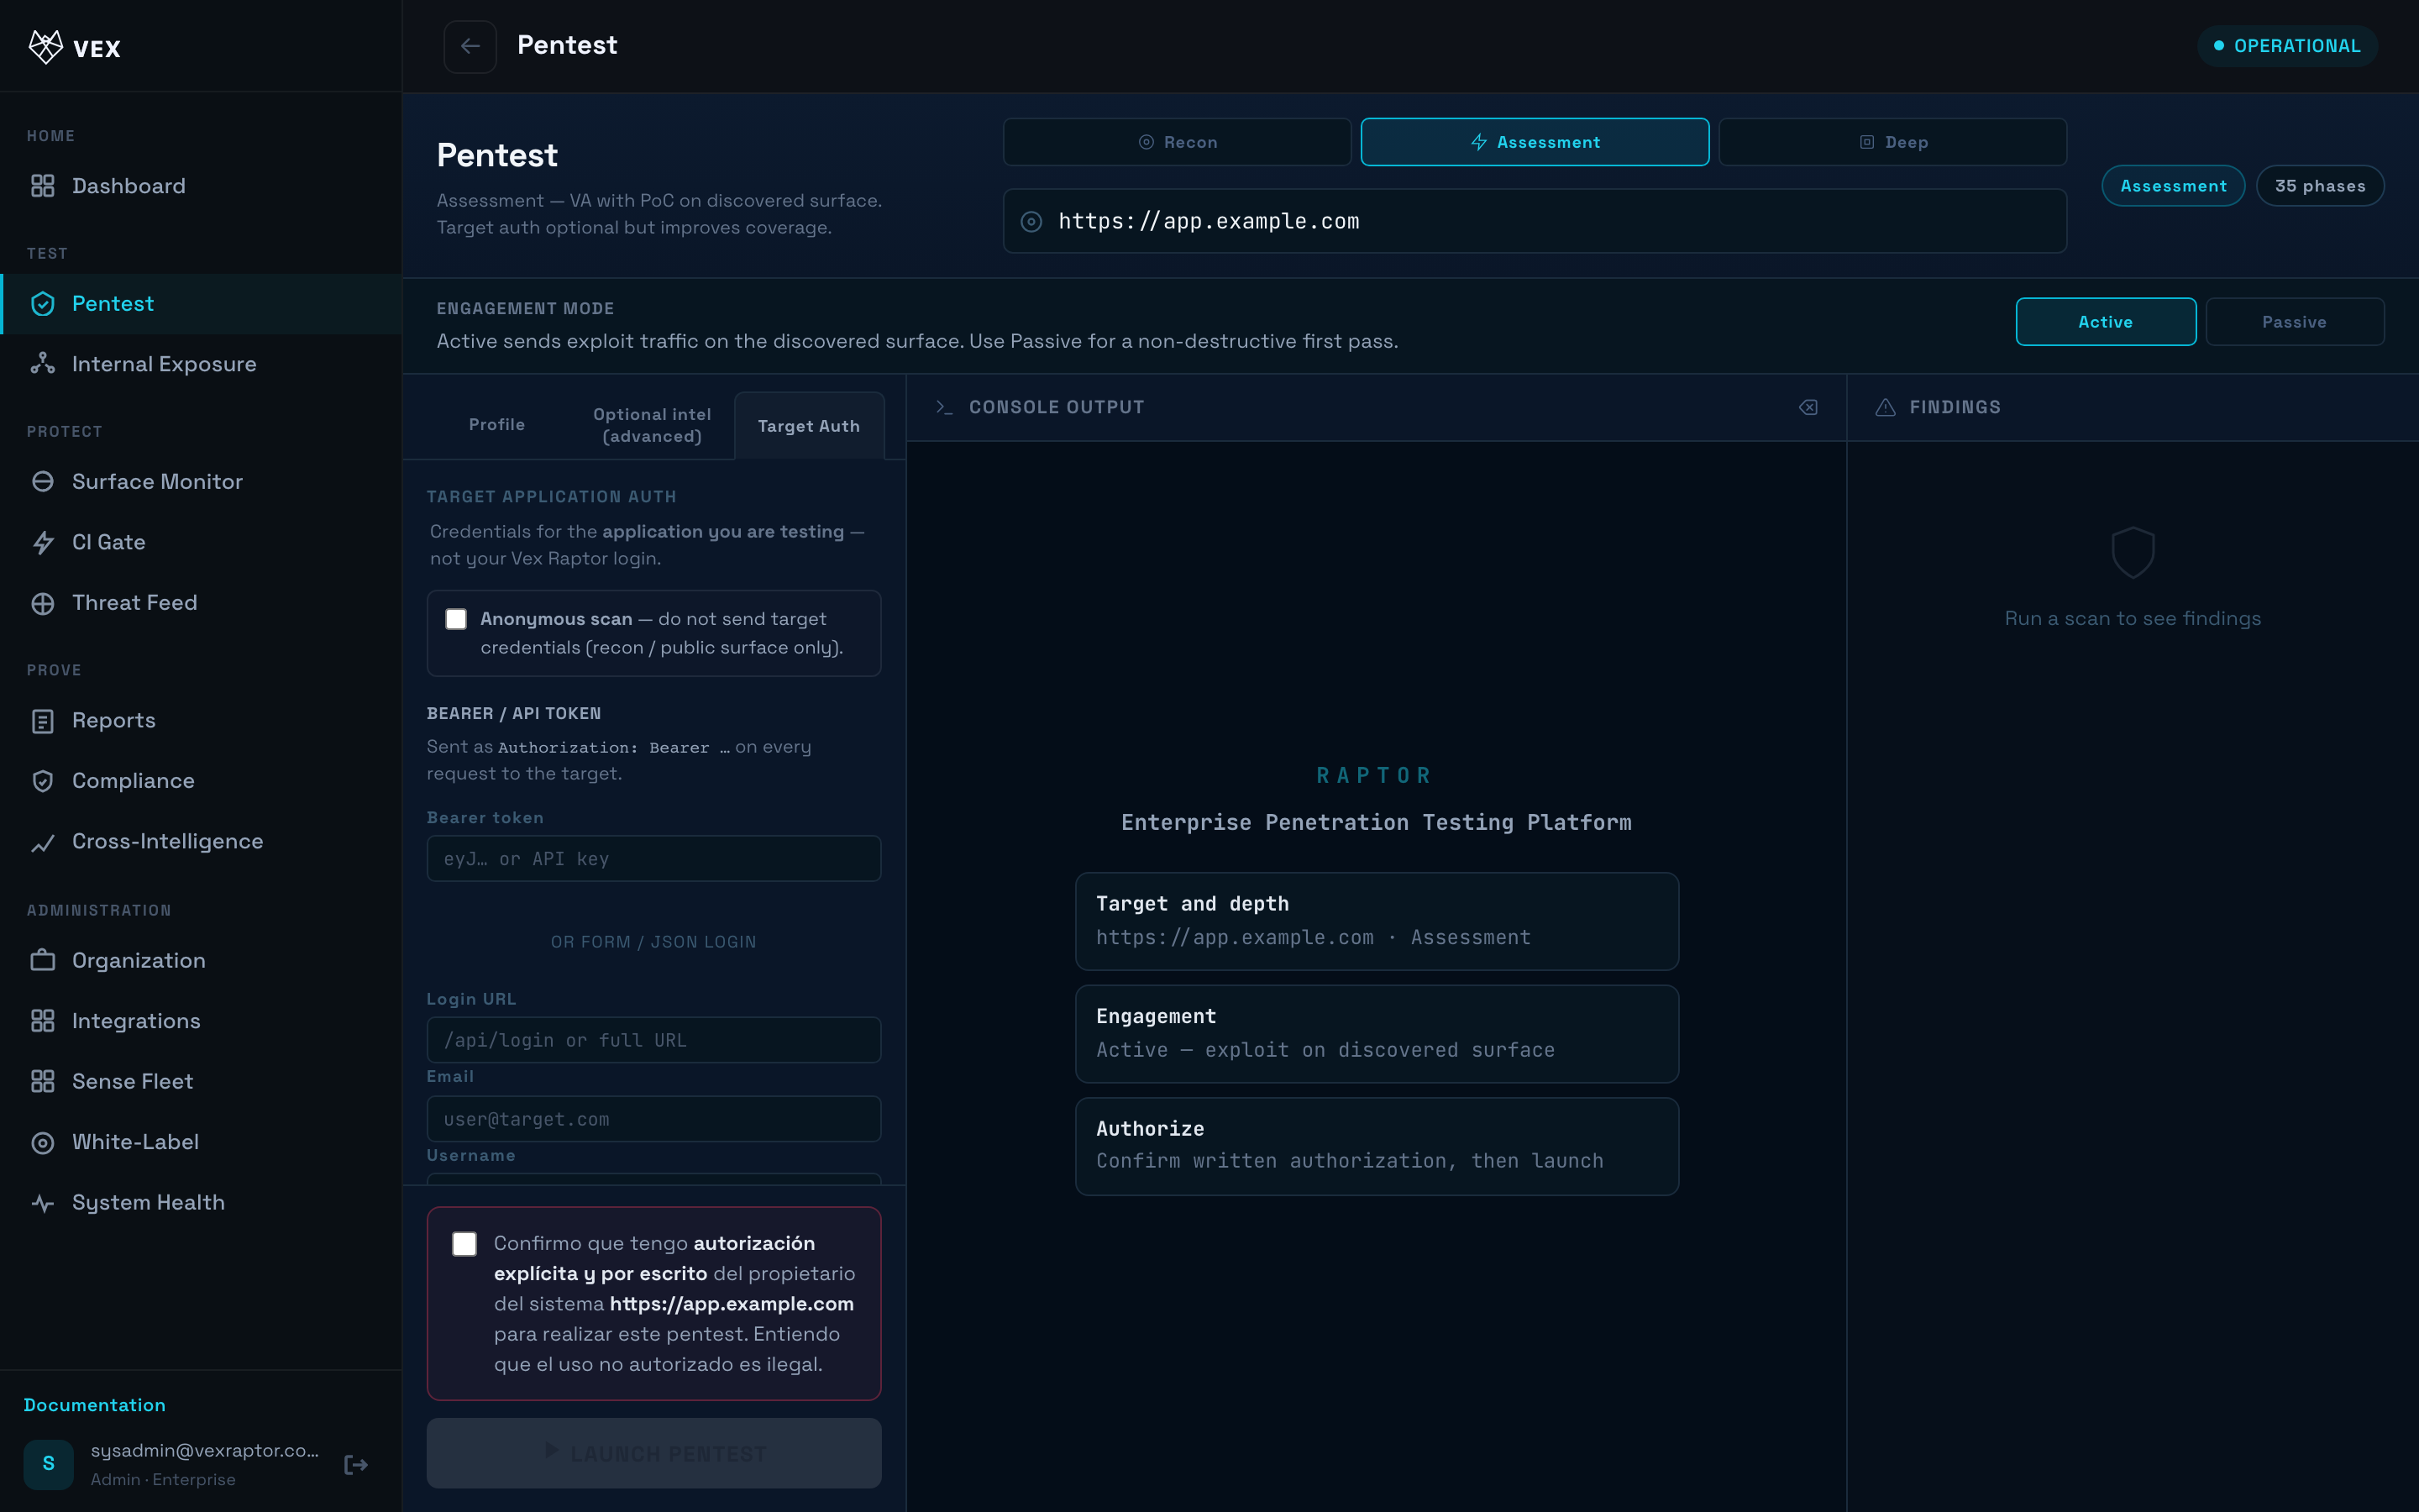Screen dimensions: 2419x1512
Task: Select the Deep scan depth
Action: coord(1892,142)
